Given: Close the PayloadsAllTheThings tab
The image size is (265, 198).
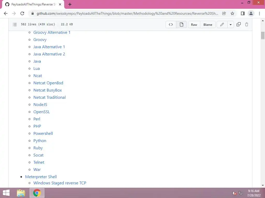Looking at the screenshot, I should click(x=60, y=5).
